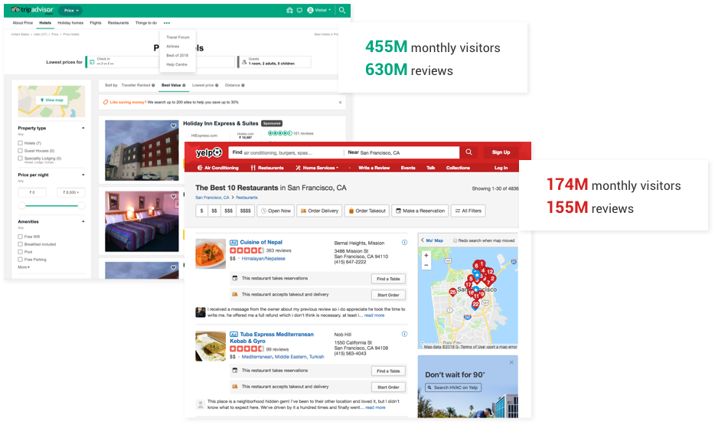Click the Order Takeout bag icon
The width and height of the screenshot is (715, 425).
point(351,211)
